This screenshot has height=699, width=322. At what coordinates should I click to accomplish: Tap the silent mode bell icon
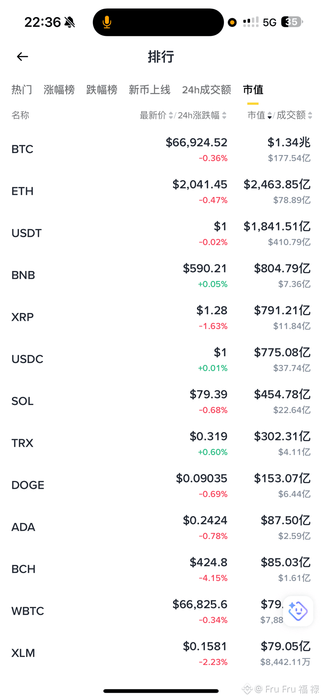(x=70, y=22)
